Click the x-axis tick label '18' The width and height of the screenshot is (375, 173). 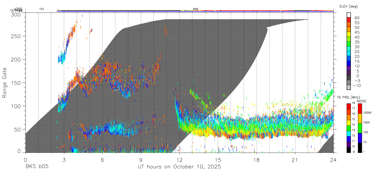[257, 160]
